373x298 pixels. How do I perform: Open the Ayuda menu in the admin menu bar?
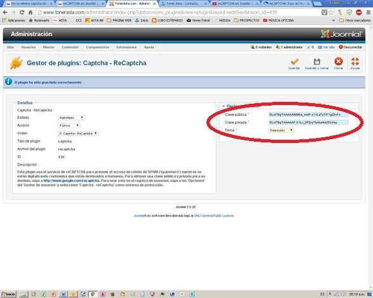click(149, 47)
